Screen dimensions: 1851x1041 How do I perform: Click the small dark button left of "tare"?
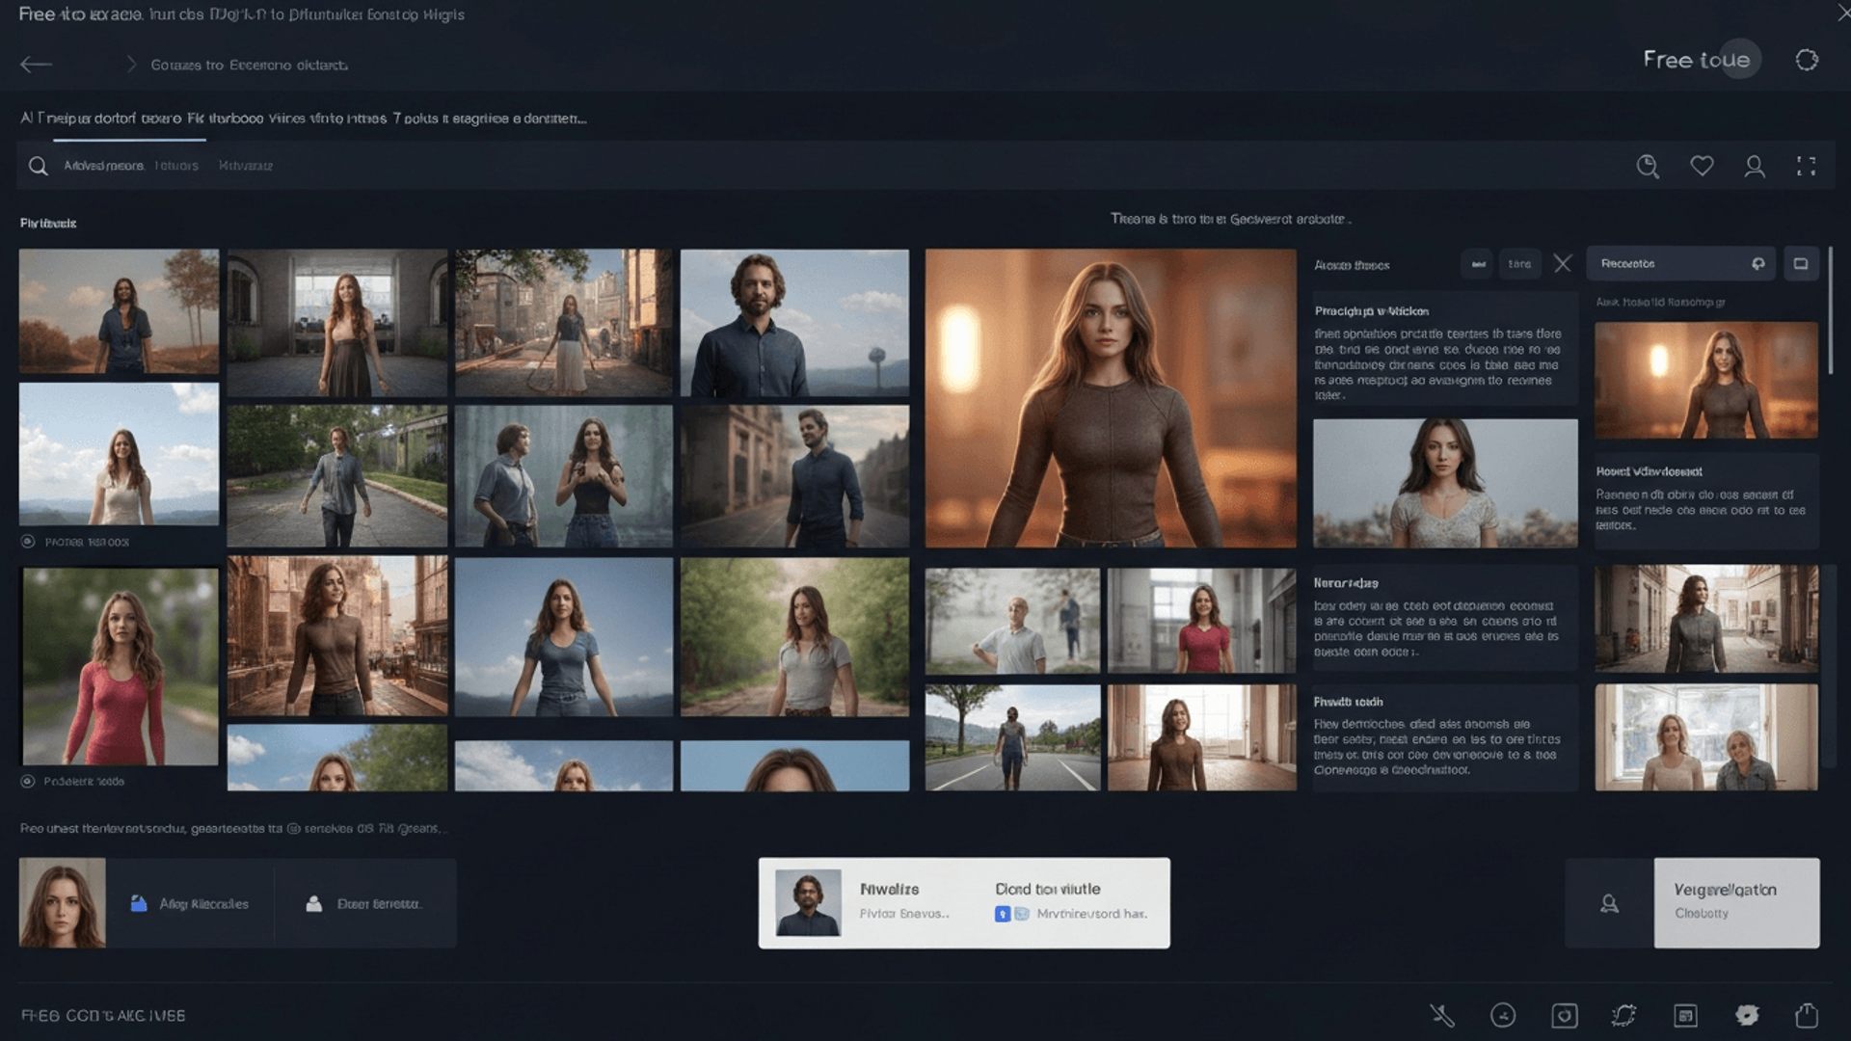pos(1477,264)
